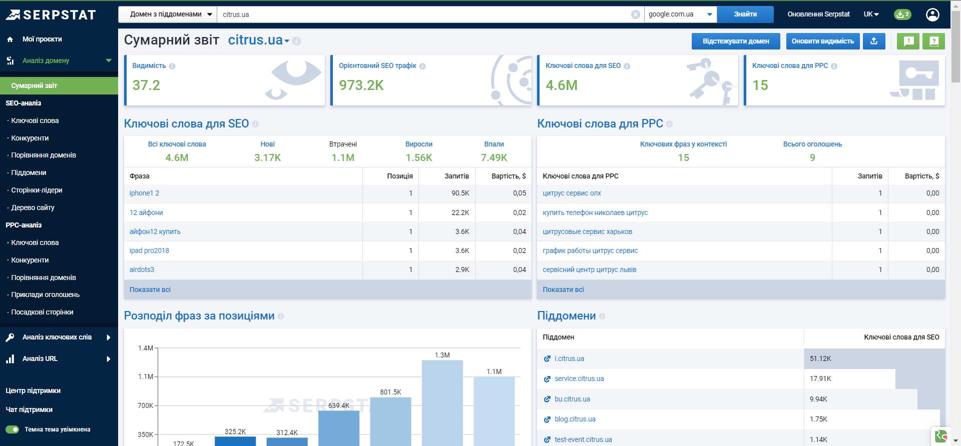Click info icon near Розподіл фраз за позиціями
The image size is (961, 446).
pos(281,316)
